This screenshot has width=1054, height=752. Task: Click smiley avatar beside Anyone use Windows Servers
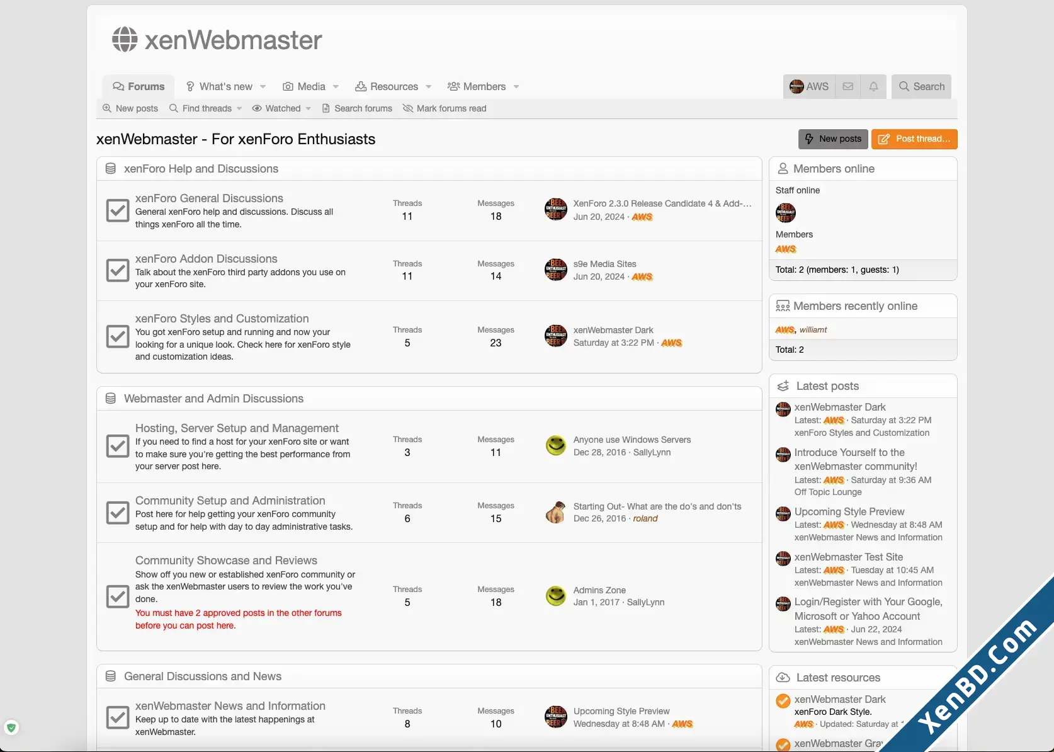point(556,446)
